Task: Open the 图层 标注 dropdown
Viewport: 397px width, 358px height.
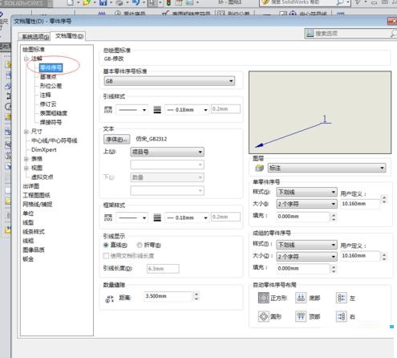Action: coord(326,168)
